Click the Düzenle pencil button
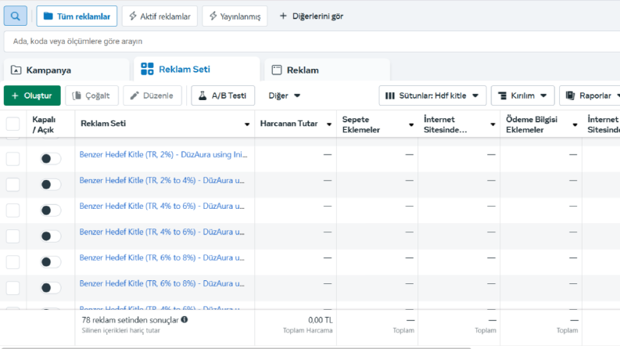 [152, 95]
